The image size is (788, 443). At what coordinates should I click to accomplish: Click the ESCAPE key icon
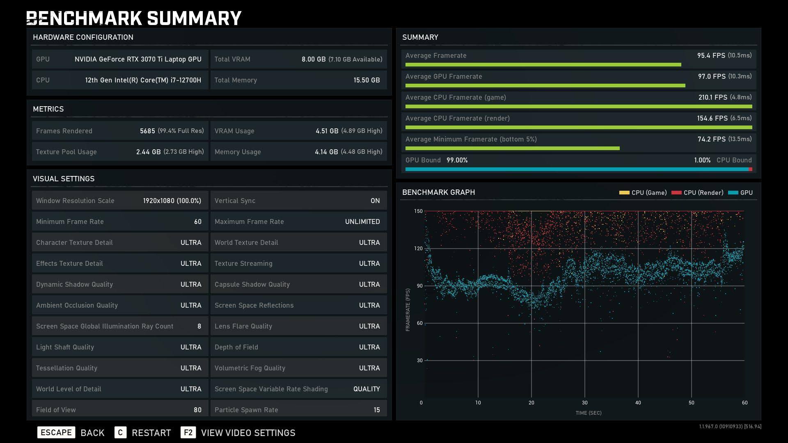click(x=56, y=432)
